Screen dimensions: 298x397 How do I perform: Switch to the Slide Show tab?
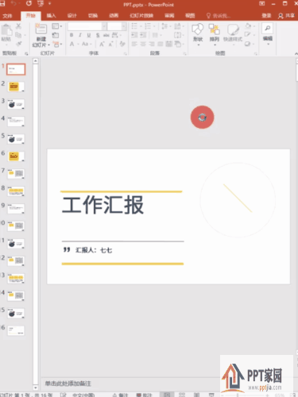[141, 16]
